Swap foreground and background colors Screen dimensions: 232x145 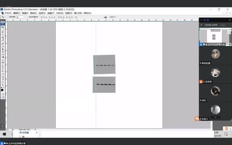pos(4,88)
